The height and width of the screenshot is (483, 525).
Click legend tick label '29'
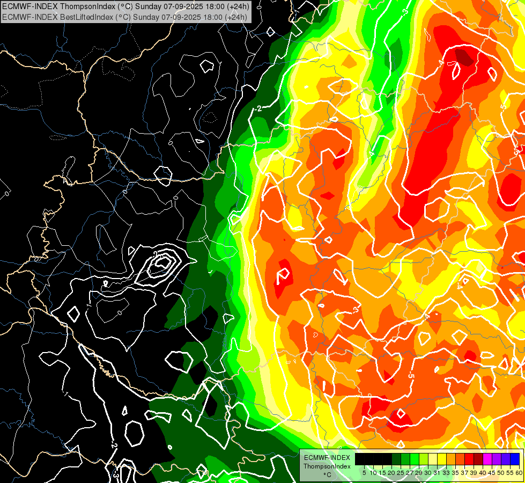419,473
